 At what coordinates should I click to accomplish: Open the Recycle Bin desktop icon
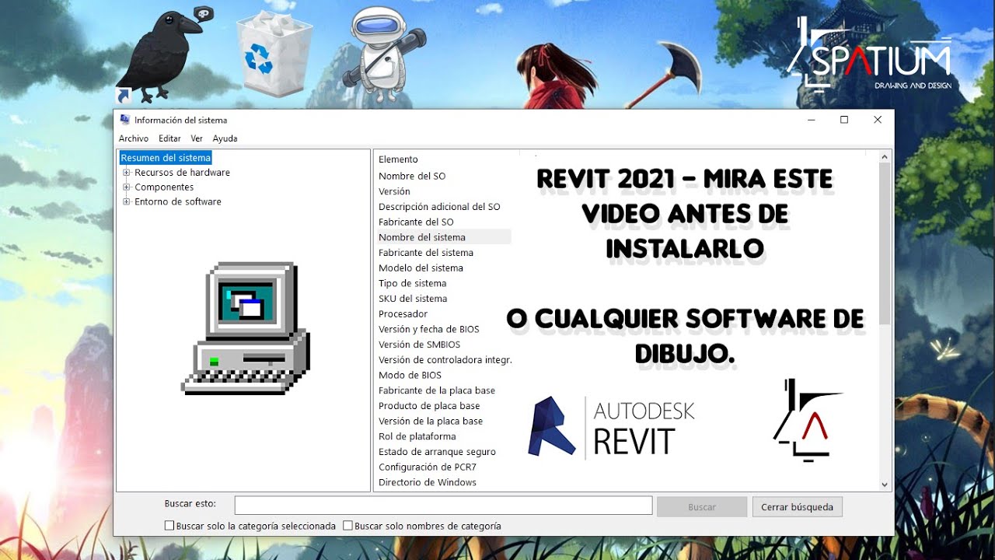click(x=274, y=54)
